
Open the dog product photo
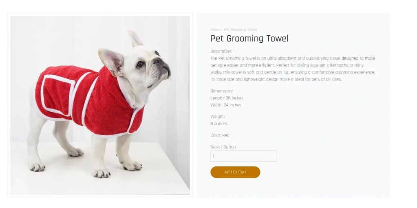(100, 105)
